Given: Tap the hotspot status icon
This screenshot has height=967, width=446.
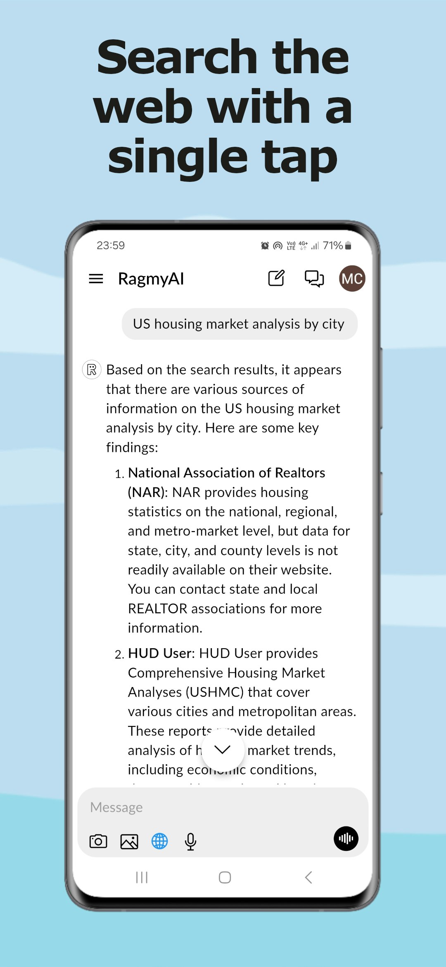Looking at the screenshot, I should pyautogui.click(x=278, y=246).
